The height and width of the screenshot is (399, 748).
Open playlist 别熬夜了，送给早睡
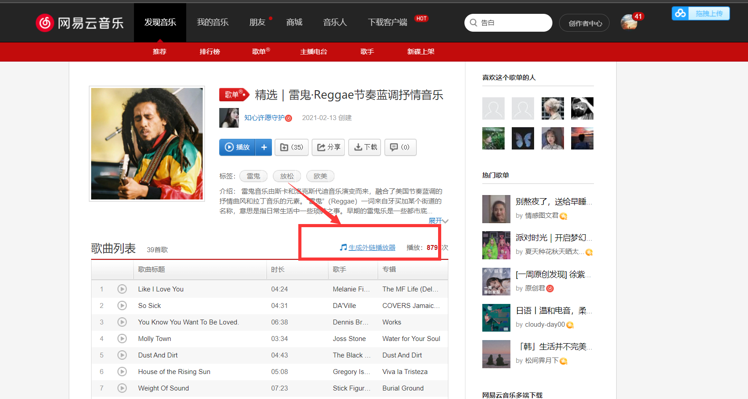[x=554, y=202]
